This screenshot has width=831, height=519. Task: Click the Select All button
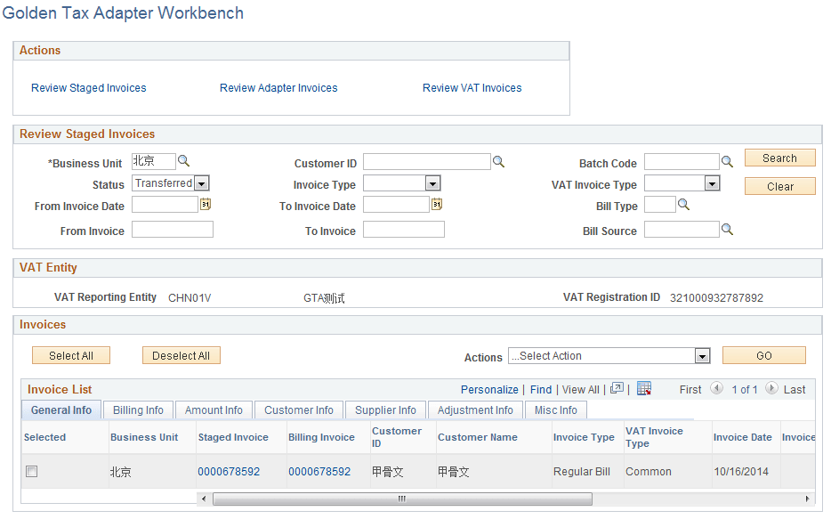[x=70, y=354]
